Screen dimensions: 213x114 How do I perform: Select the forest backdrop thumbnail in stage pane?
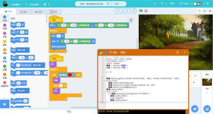207,82
